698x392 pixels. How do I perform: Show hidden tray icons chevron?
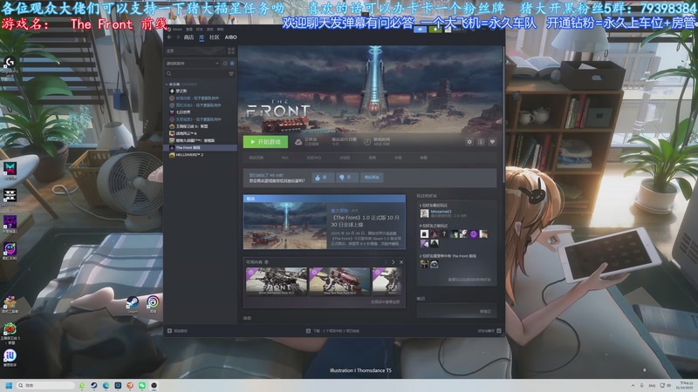tap(633, 386)
